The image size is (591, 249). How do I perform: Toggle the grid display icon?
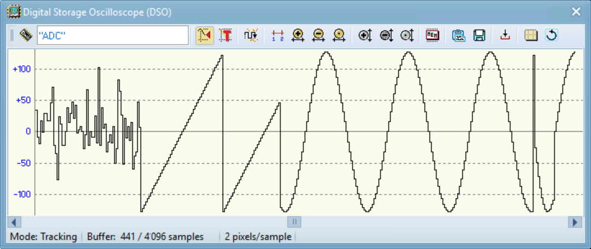(x=531, y=35)
